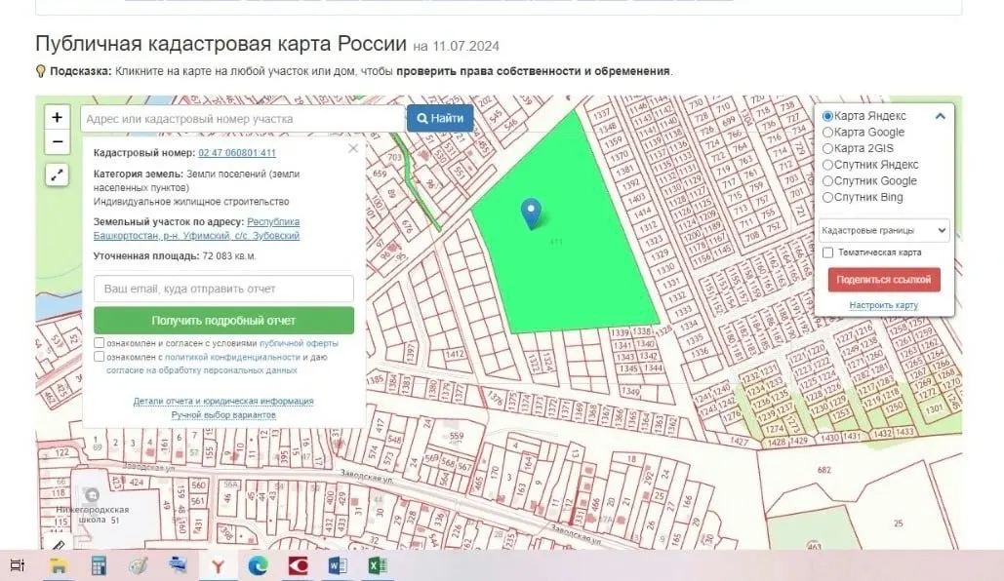The image size is (1004, 581).
Task: Close the cadastral info popup
Action: coord(353,148)
